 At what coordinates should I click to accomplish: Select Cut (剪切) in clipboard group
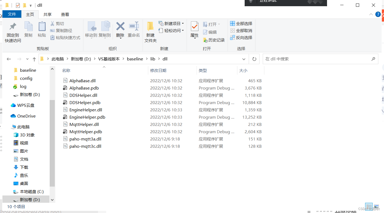click(57, 24)
